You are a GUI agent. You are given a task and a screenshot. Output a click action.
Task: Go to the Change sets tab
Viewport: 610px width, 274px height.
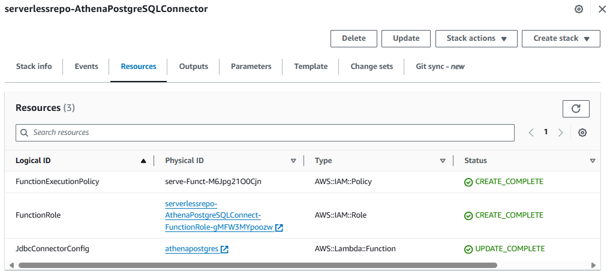click(371, 67)
